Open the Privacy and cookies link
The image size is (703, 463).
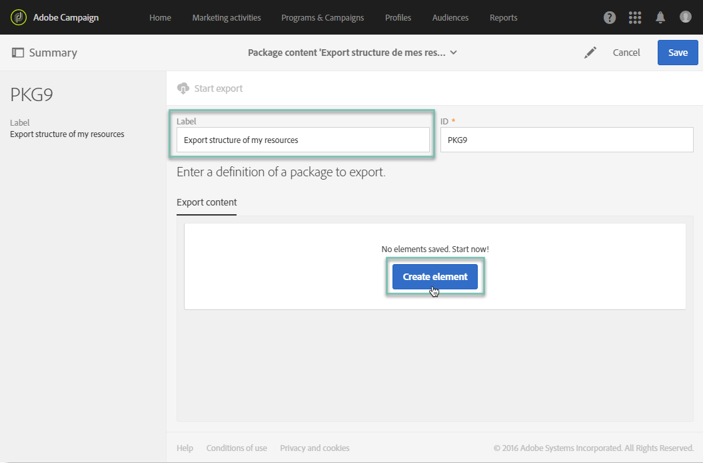(x=315, y=448)
